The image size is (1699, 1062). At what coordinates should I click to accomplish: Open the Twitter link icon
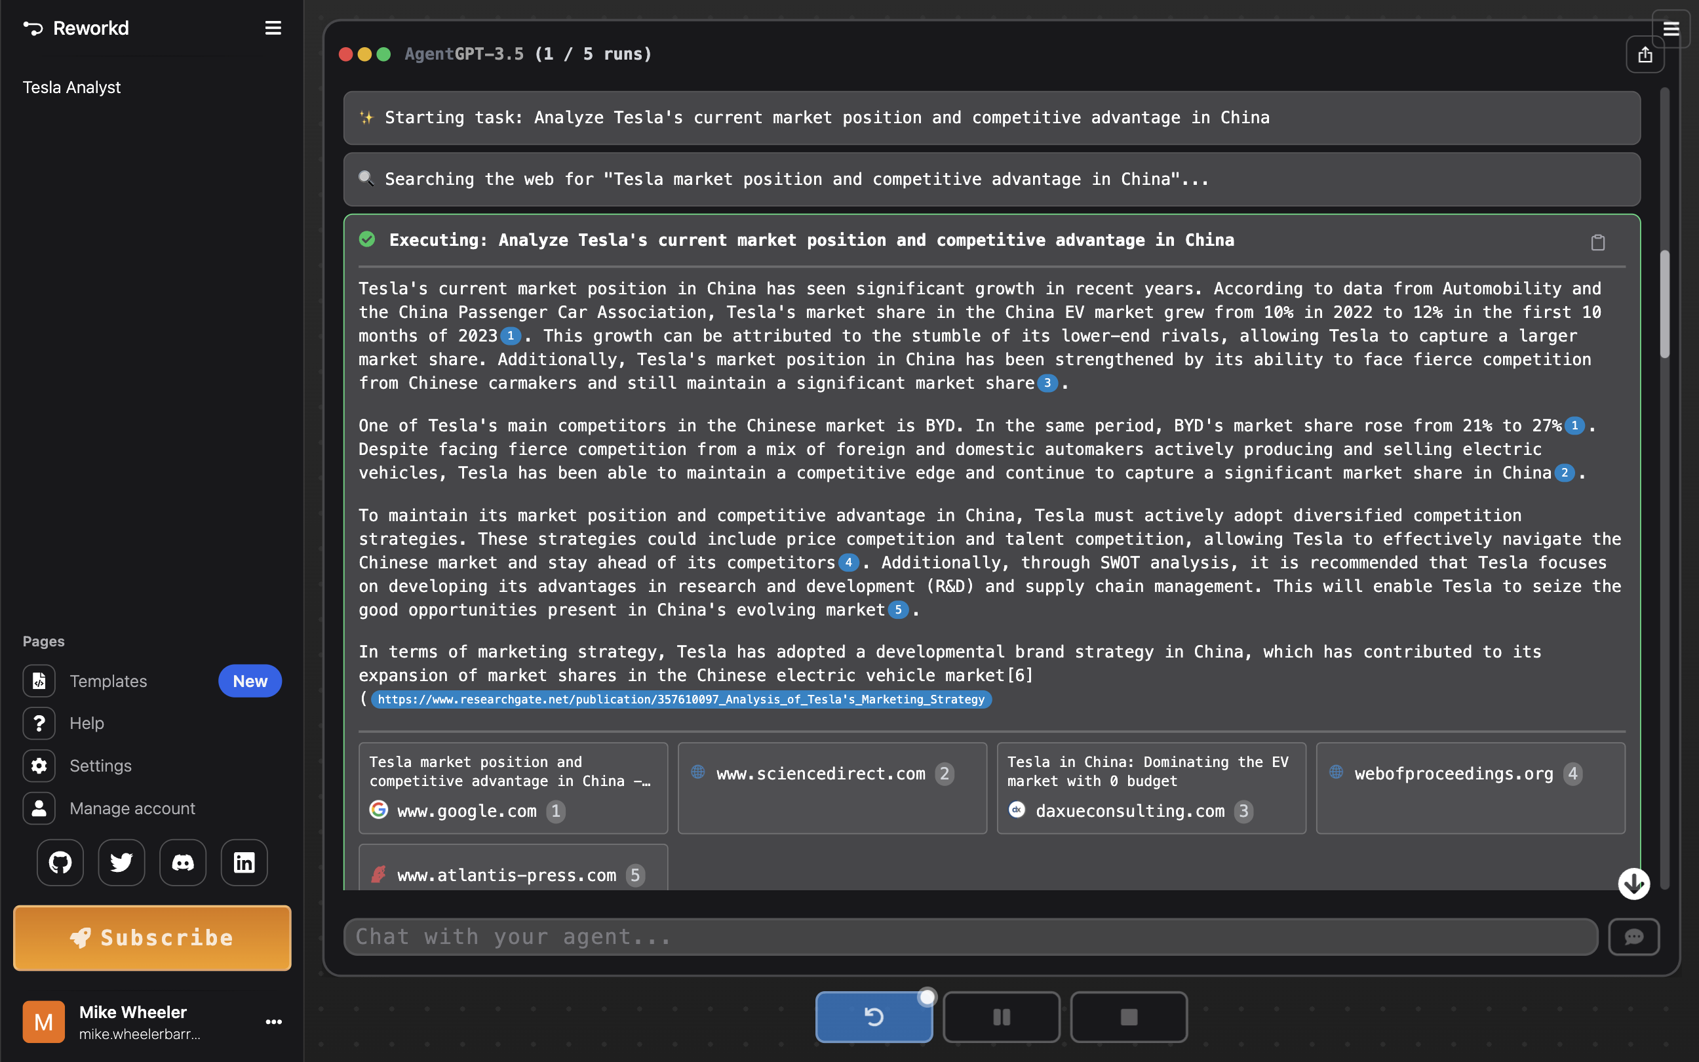click(121, 863)
